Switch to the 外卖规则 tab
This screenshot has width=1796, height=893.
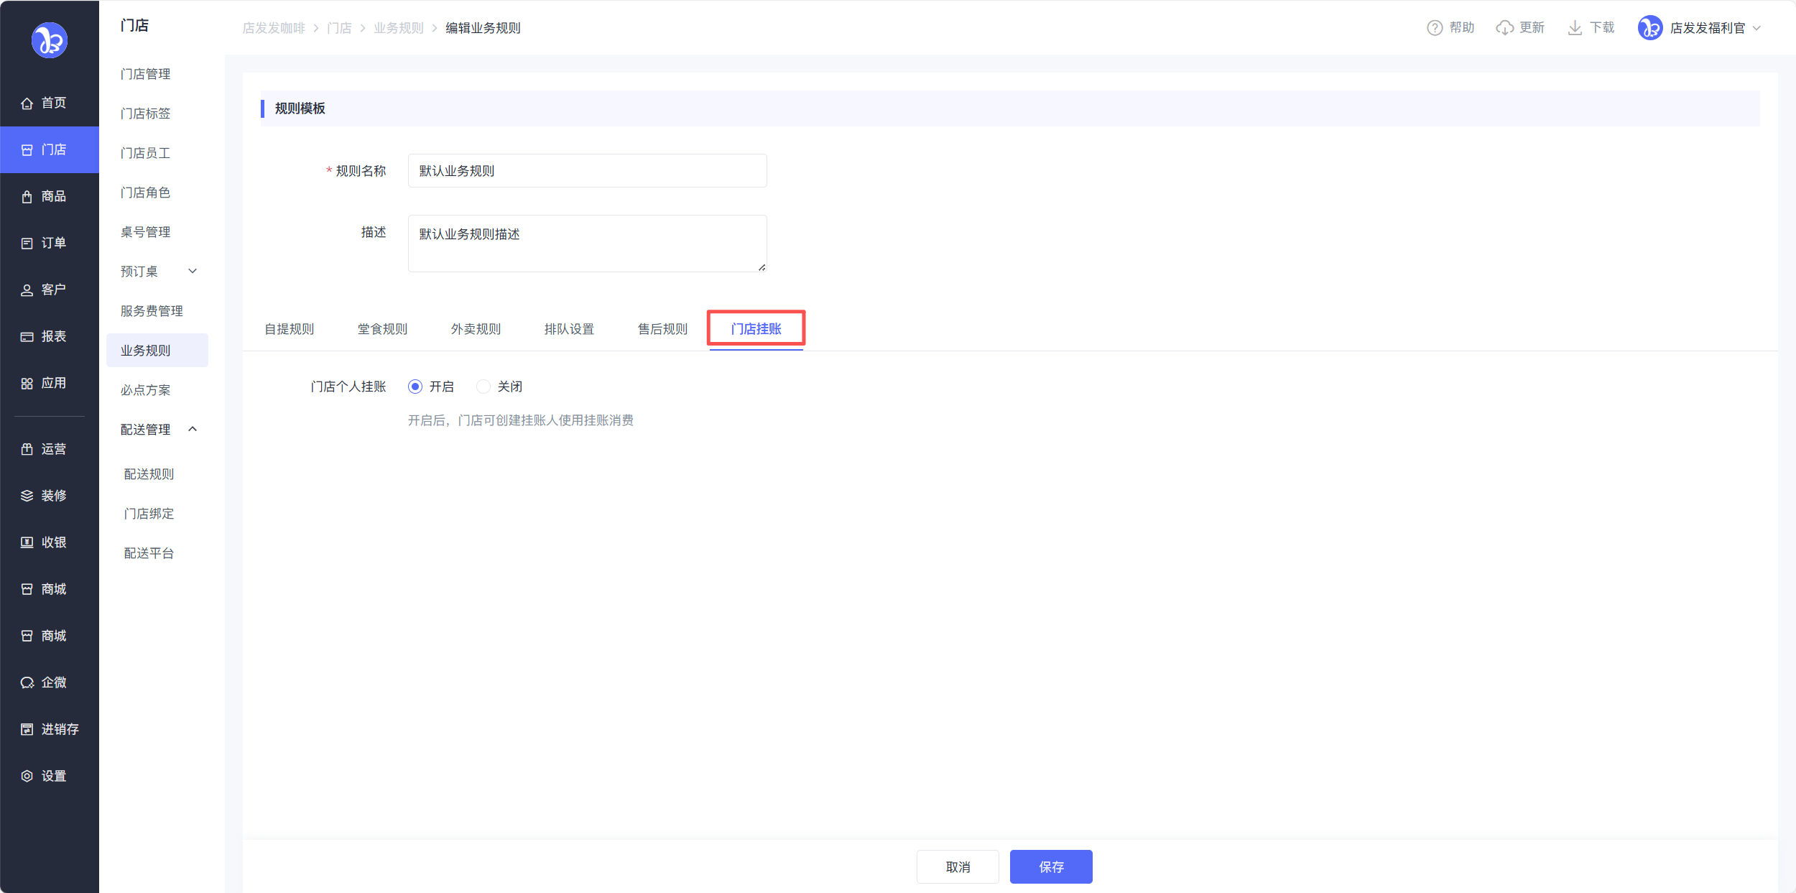(476, 329)
